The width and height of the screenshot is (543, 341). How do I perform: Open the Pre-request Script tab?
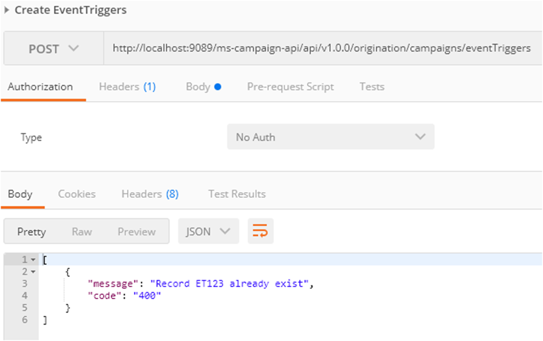point(290,87)
